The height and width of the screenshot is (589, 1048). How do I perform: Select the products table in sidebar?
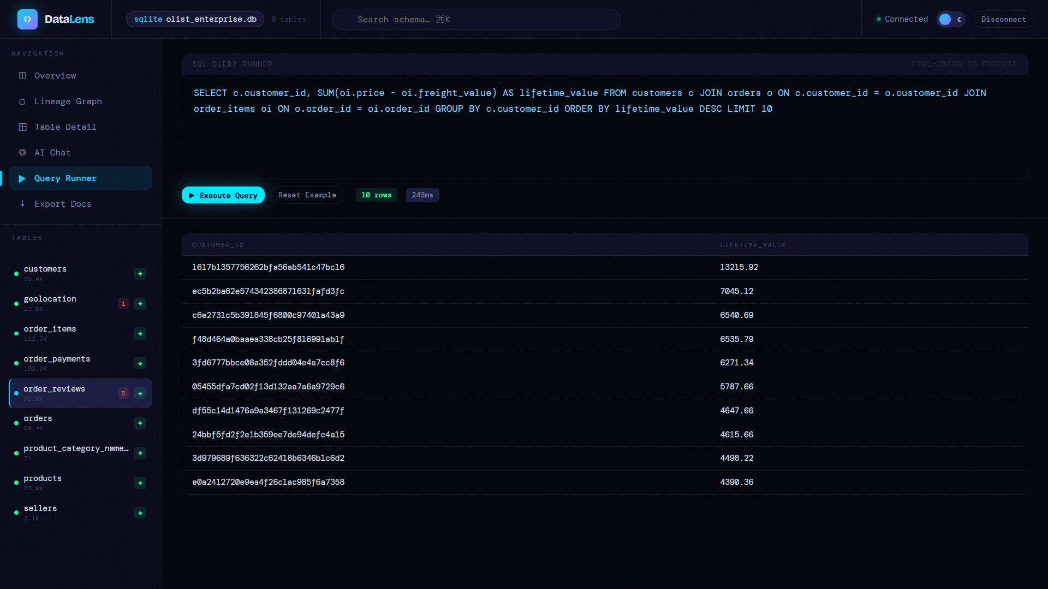pyautogui.click(x=80, y=483)
